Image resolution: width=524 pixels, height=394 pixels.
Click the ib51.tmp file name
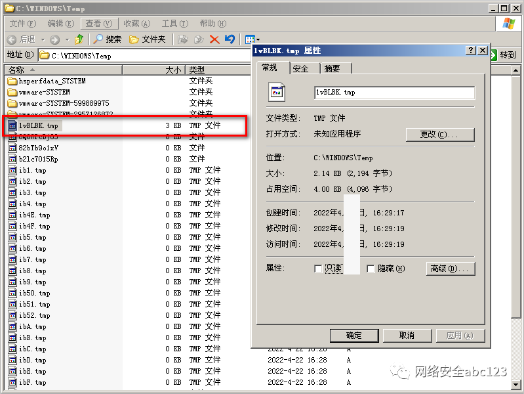(x=34, y=304)
